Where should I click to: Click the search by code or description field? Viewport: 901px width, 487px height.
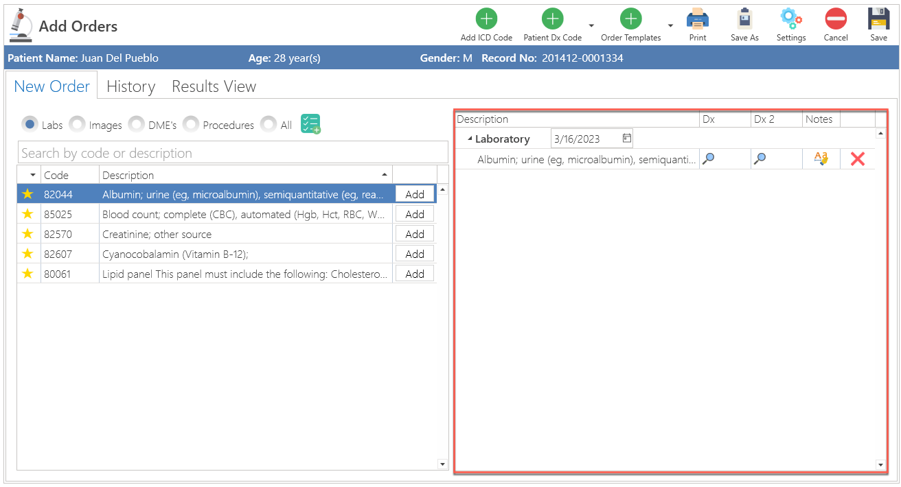[232, 152]
